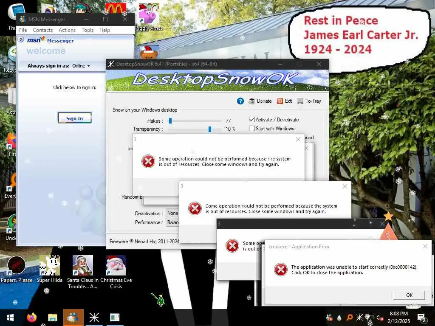435x326 pixels.
Task: Click the water drop tray icon
Action: pyautogui.click(x=339, y=318)
